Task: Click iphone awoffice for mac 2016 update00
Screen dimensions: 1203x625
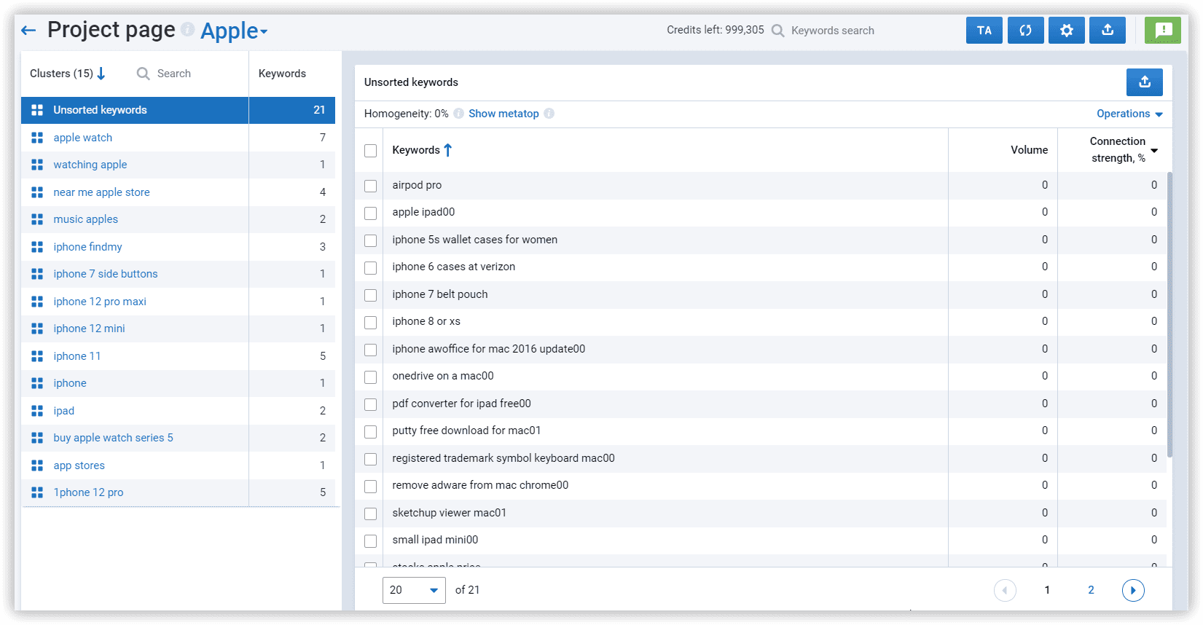Action: pyautogui.click(x=488, y=349)
